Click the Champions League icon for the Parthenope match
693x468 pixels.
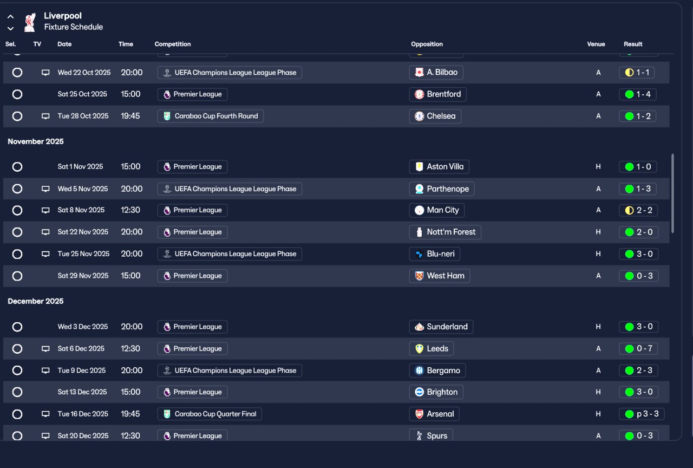point(167,189)
